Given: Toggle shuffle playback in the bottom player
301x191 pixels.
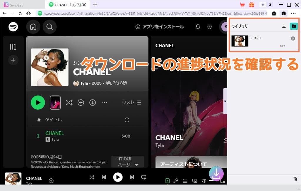Looking at the screenshot, I should click(92, 177).
